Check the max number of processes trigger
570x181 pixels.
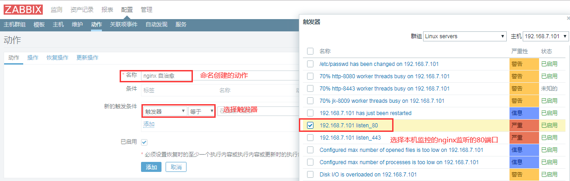click(310, 162)
